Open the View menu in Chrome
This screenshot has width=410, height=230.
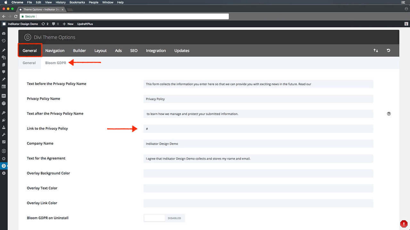pos(48,2)
